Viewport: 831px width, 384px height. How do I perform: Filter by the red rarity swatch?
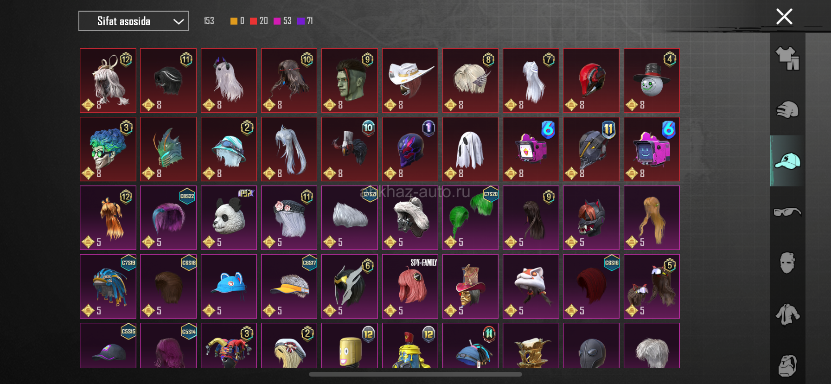253,21
